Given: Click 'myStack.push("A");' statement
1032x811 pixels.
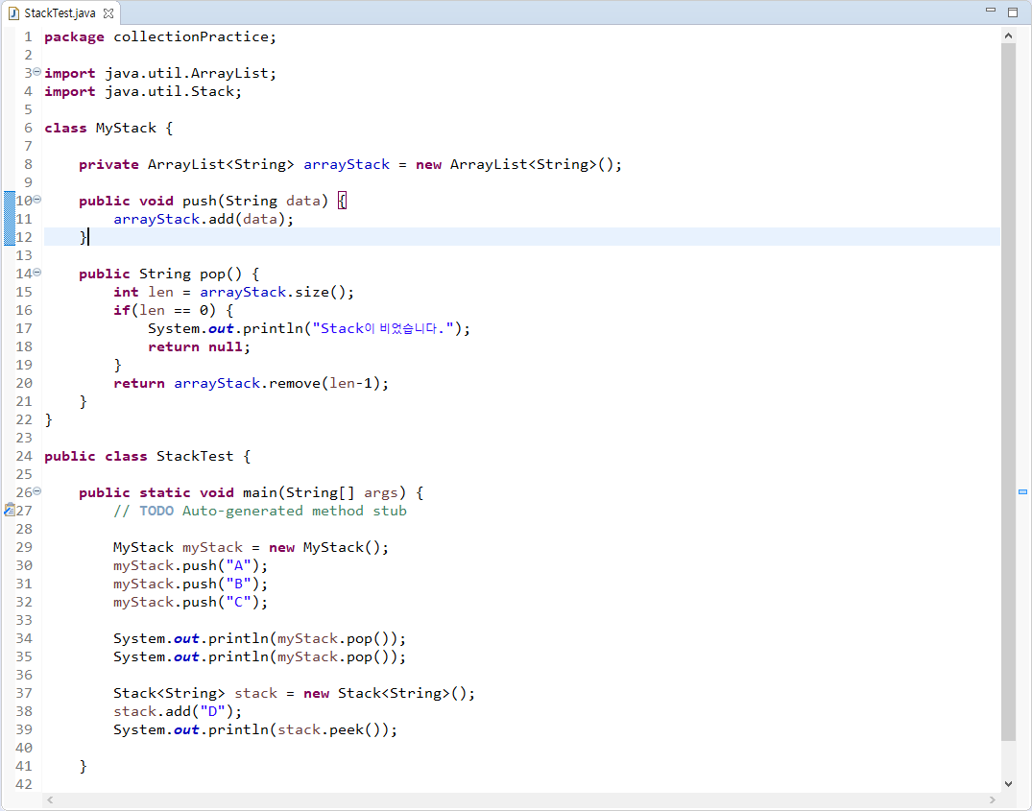Looking at the screenshot, I should 190,565.
